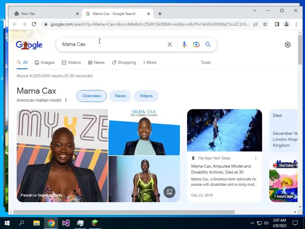
Task: Open more options beside American-Haitian model
Action: point(66,100)
